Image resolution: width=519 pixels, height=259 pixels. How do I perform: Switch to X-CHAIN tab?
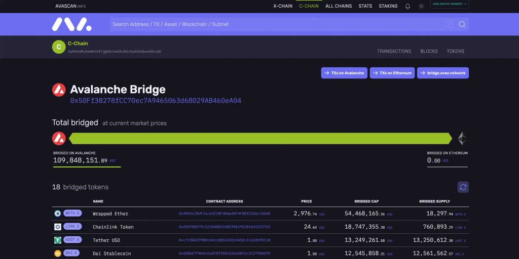click(x=283, y=6)
